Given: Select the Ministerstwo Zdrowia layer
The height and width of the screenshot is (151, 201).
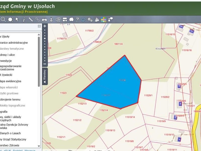Looking at the screenshot, I should click(10, 145).
